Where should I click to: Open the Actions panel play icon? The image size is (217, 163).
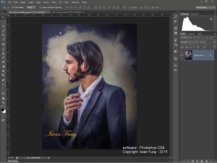pos(176,21)
